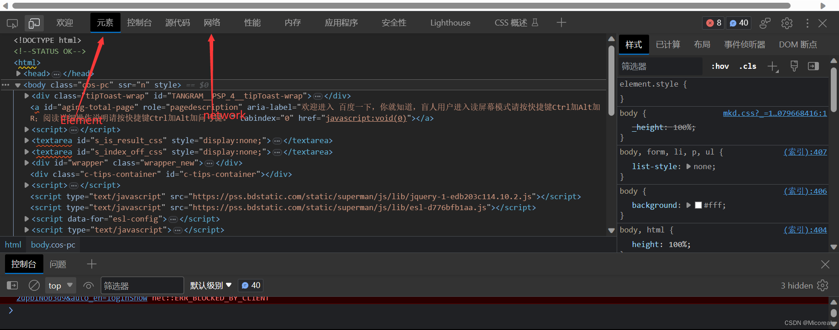Open the 40 messages counter badge
This screenshot has width=839, height=330.
pyautogui.click(x=739, y=23)
